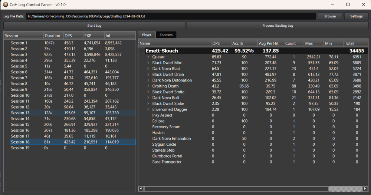
Task: Switch to the Enemies tab
Action: (166, 35)
